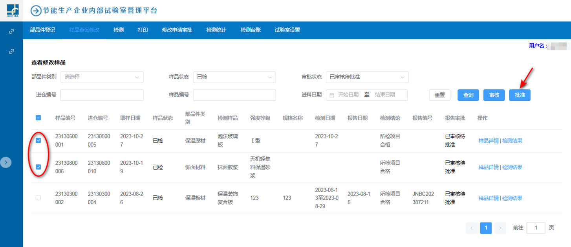Open the 样品状态 dropdown showing 已检
The image size is (571, 247).
point(234,77)
